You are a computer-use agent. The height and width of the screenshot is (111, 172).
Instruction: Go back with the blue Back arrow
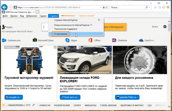(x=4, y=7)
